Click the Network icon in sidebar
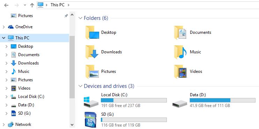This screenshot has width=259, height=129. click(11, 124)
